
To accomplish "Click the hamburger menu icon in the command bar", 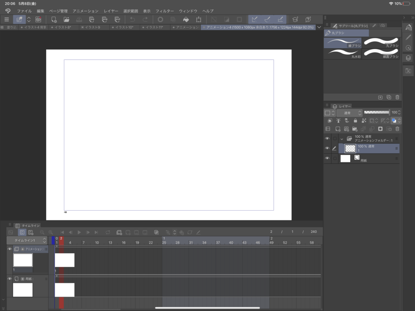I will pos(6,19).
